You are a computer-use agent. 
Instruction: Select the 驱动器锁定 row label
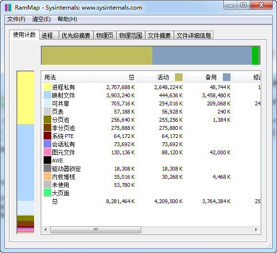[66, 168]
